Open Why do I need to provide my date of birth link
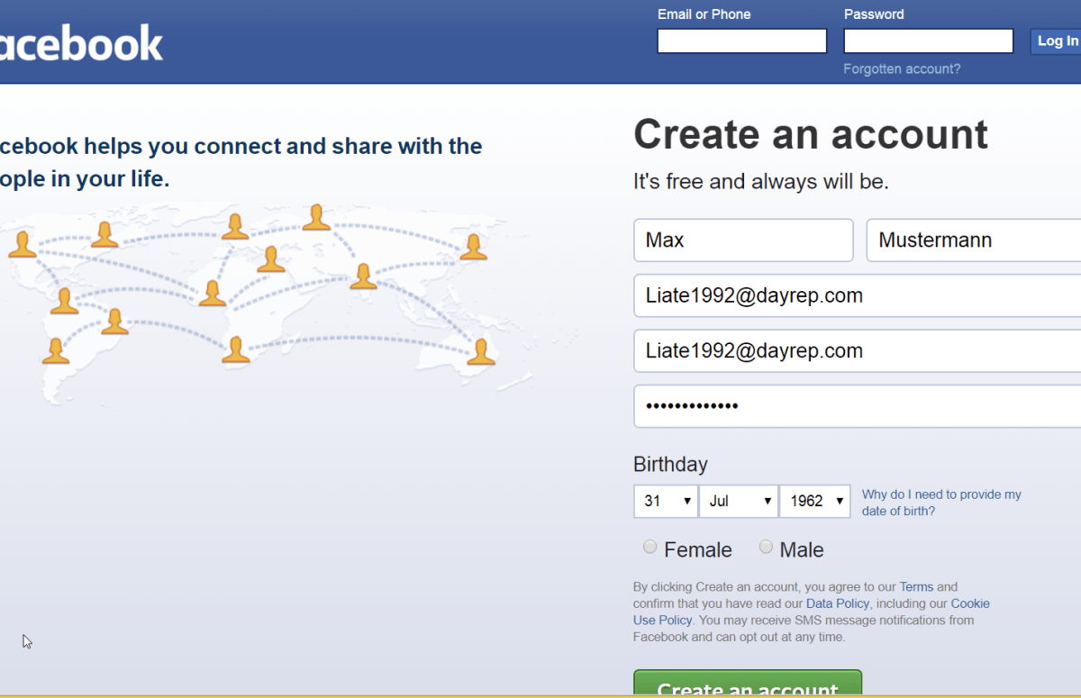The image size is (1081, 698). pyautogui.click(x=941, y=503)
